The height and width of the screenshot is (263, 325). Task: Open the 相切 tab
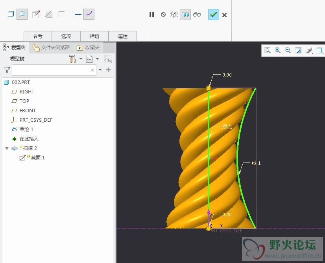tap(94, 37)
